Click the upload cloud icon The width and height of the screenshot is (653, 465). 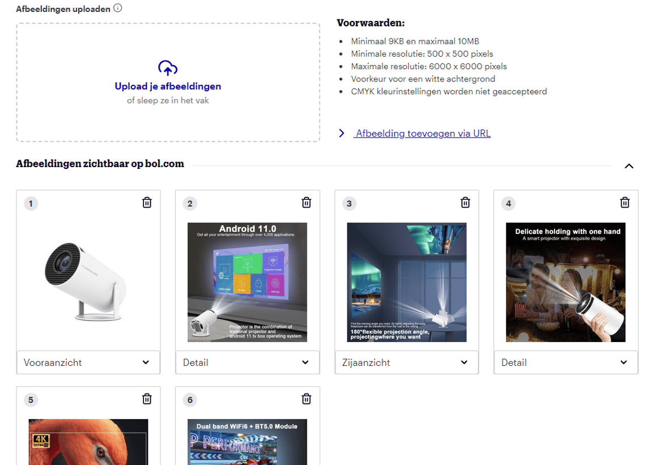(167, 67)
